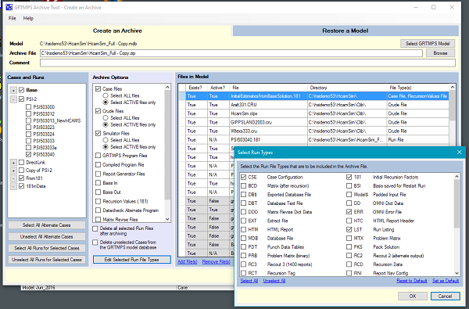
Task: Check the PSI503013_NewHCAMS run
Action: point(28,120)
